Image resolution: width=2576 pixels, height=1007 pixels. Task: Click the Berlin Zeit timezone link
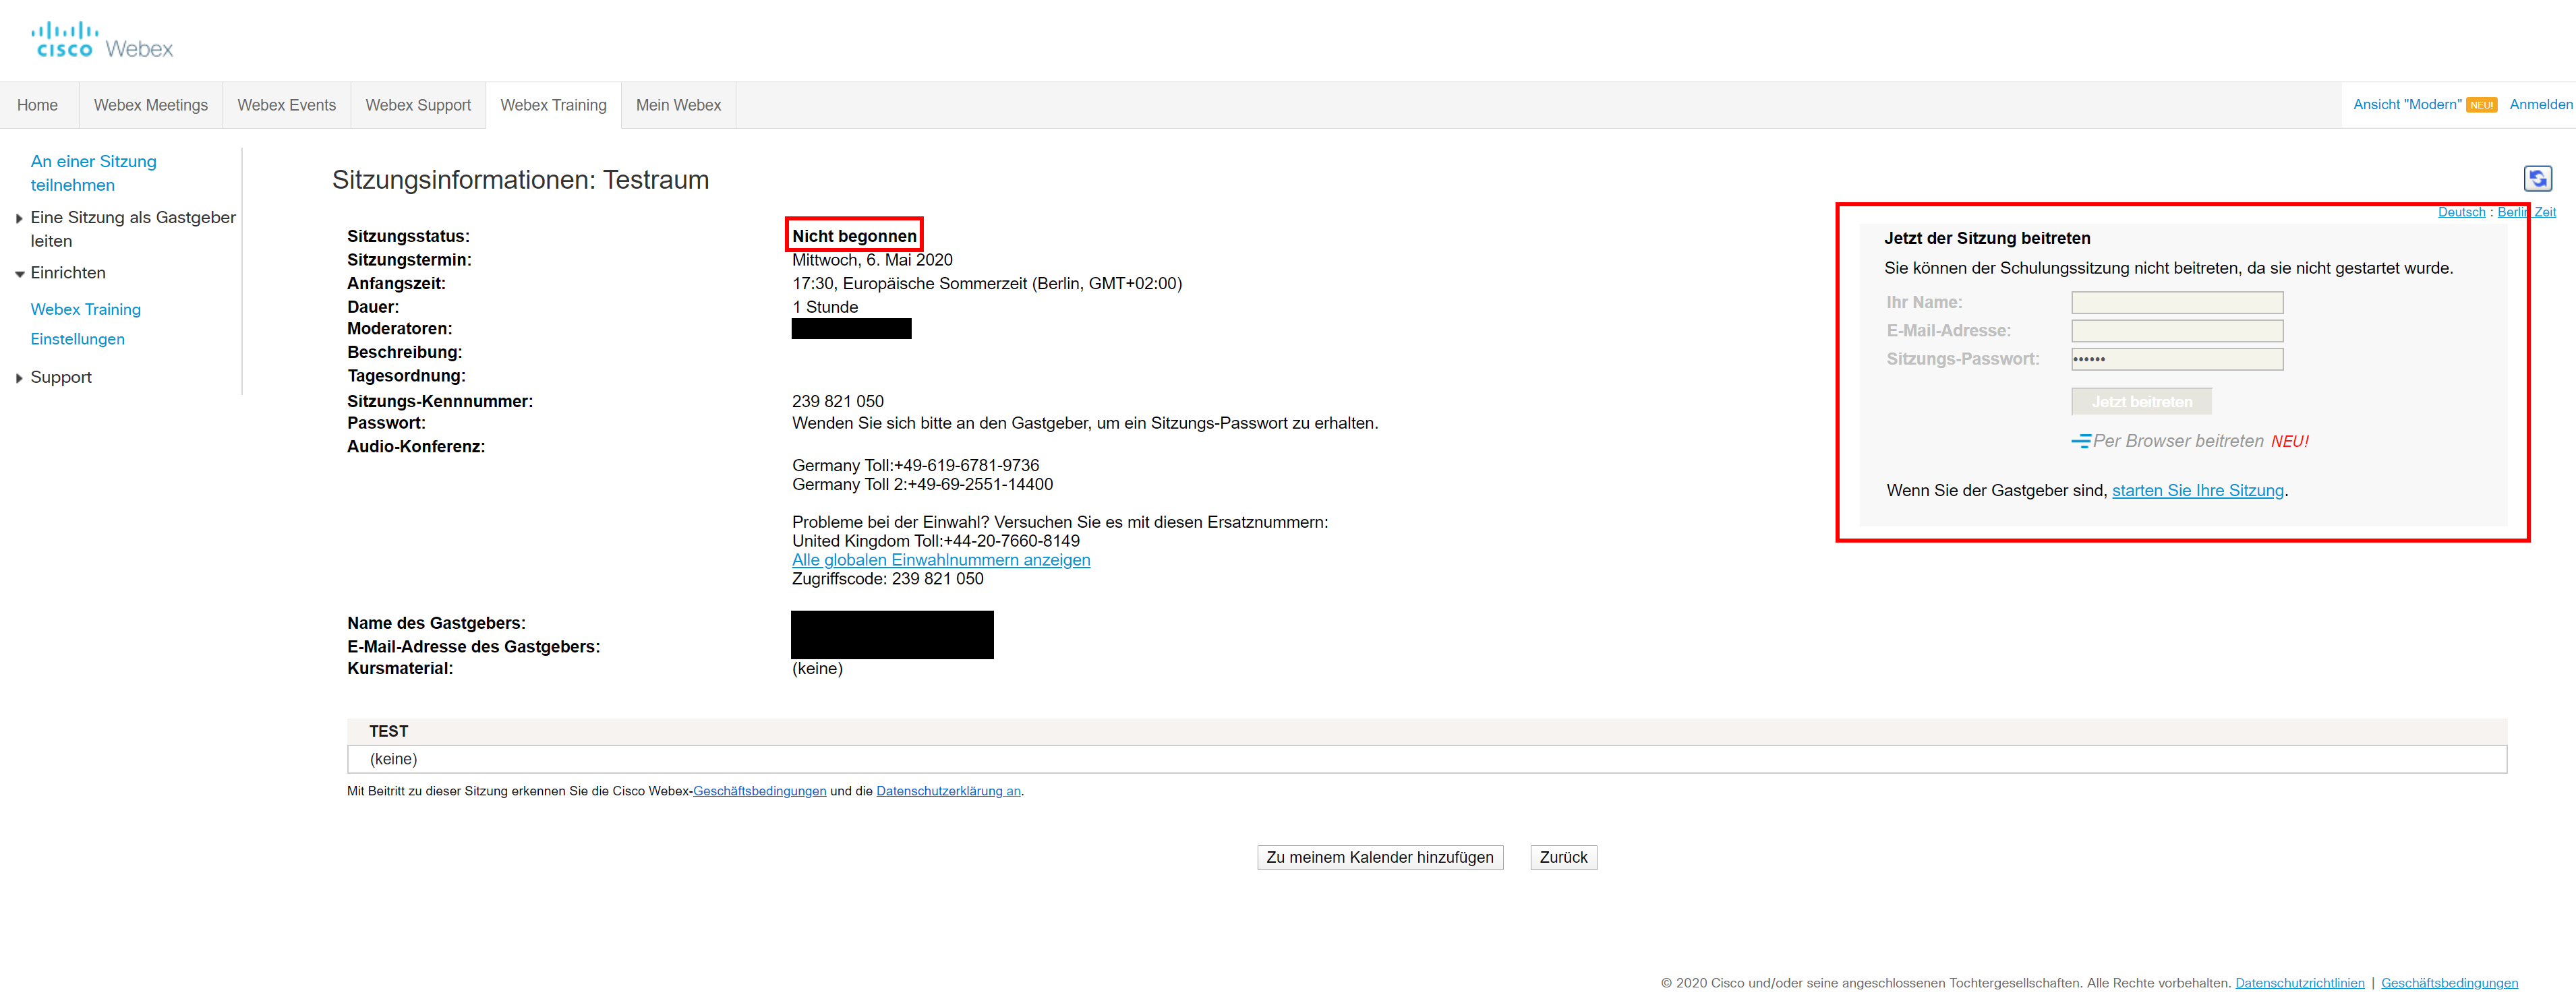(x=2526, y=212)
